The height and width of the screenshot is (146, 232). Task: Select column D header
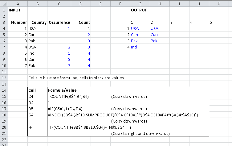click(x=81, y=4)
